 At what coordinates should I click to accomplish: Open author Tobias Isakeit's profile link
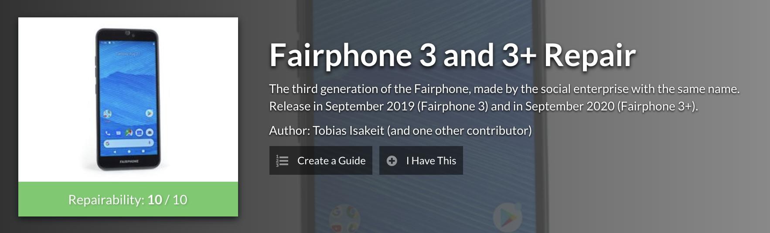pos(348,130)
